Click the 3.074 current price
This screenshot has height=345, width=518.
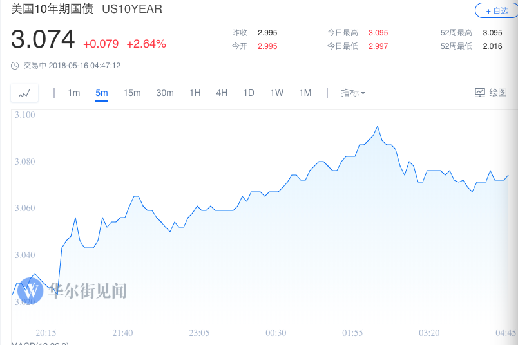43,40
